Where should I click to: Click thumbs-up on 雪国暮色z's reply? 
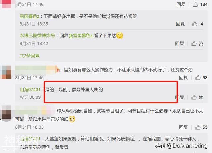point(195,24)
